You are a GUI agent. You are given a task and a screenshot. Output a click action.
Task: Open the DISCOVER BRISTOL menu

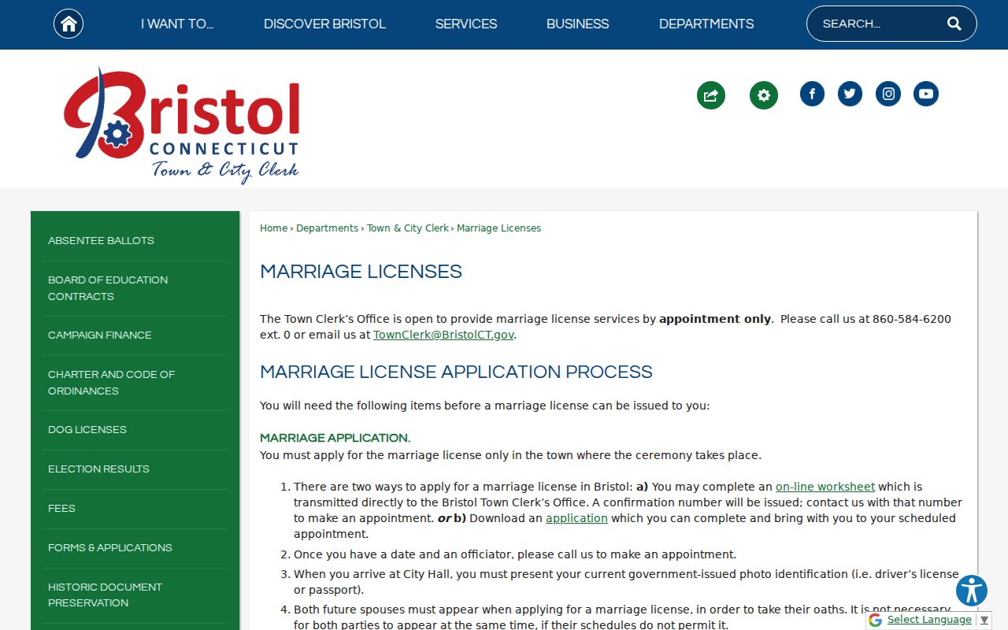point(324,24)
